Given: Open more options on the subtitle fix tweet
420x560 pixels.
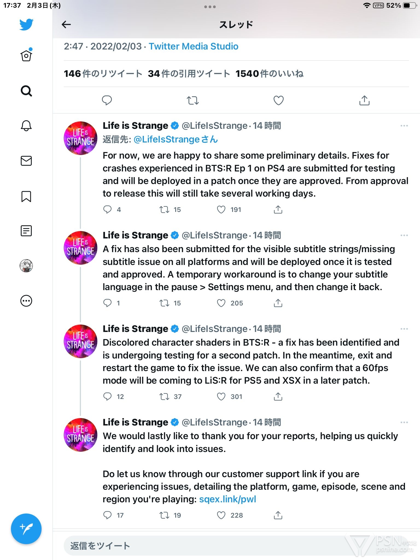Looking at the screenshot, I should [x=404, y=235].
